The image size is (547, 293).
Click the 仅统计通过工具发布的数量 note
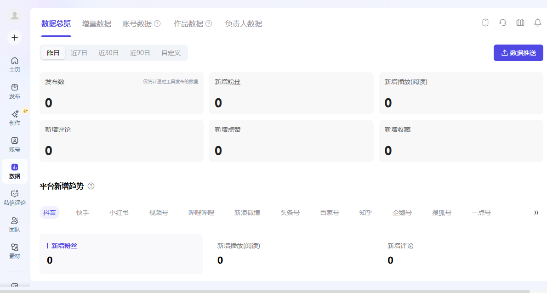(171, 82)
